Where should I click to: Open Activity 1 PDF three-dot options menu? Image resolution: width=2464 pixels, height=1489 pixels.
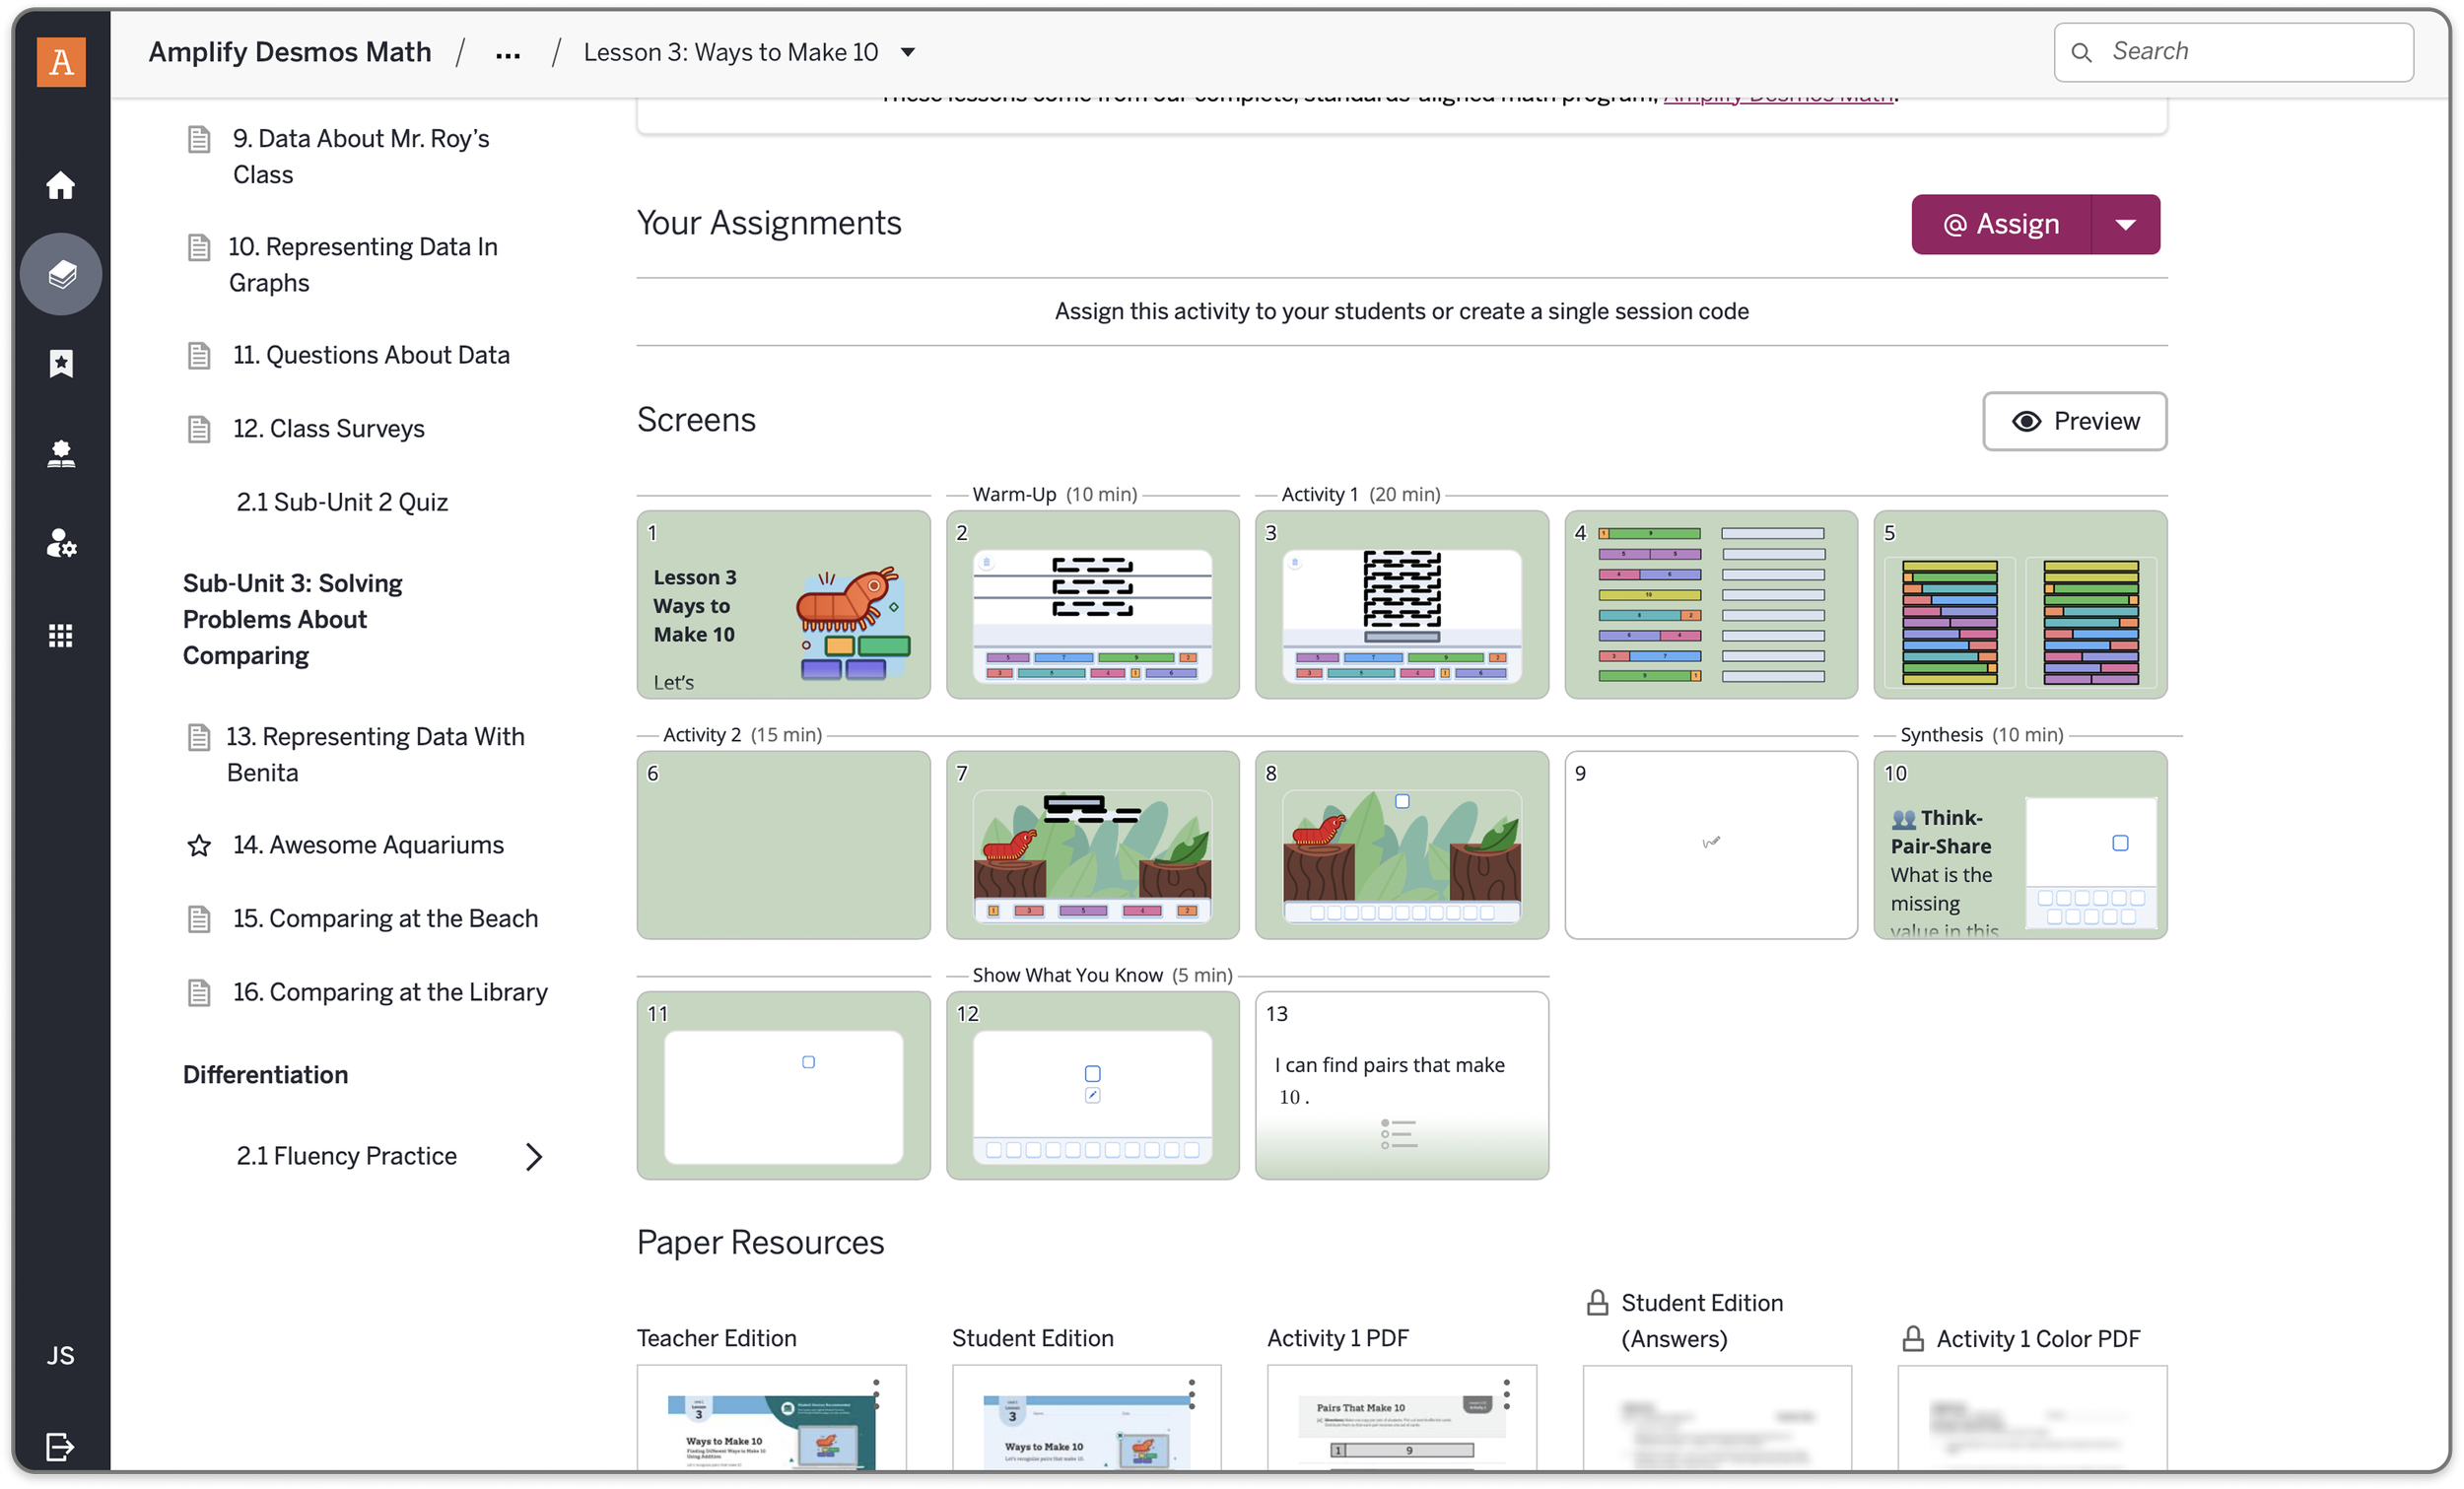click(x=1506, y=1394)
